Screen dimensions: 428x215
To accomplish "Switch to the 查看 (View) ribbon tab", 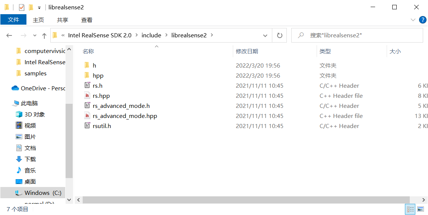I will click(86, 20).
